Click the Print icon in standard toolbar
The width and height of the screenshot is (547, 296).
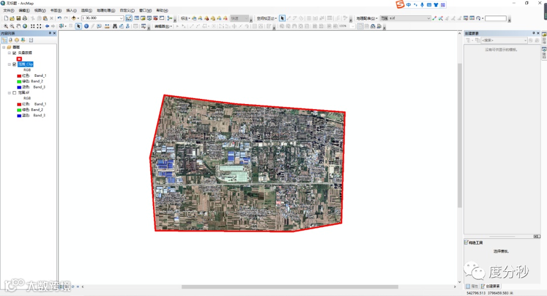click(x=25, y=18)
